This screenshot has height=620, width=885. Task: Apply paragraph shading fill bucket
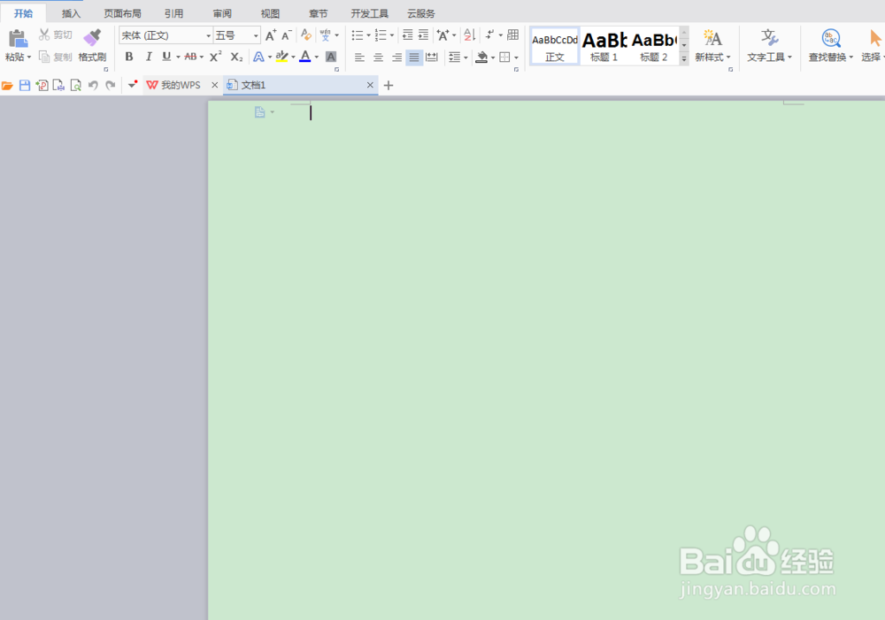(x=481, y=57)
